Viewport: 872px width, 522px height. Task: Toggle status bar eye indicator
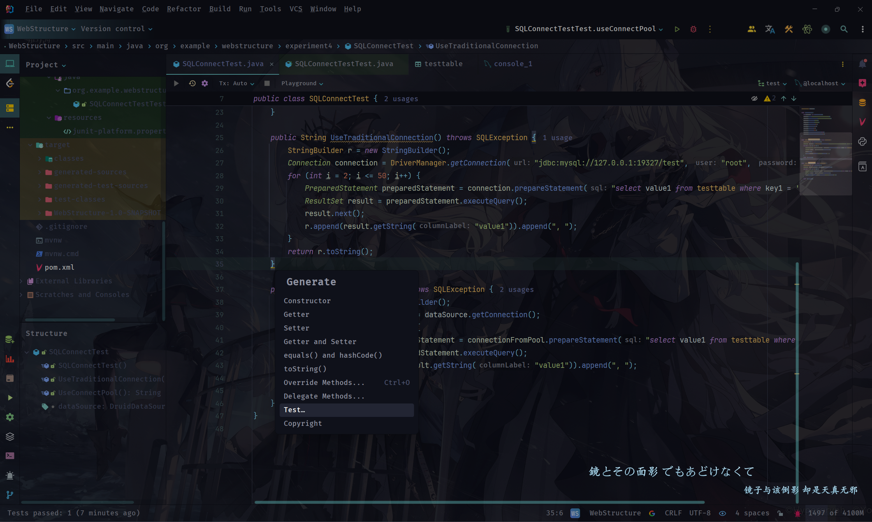(723, 513)
